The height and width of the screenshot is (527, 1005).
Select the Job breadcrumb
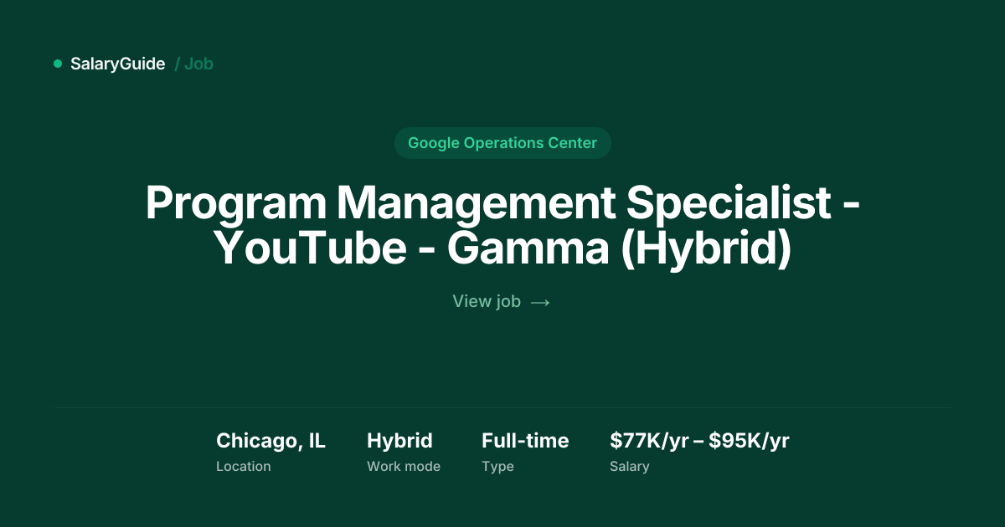click(x=198, y=64)
